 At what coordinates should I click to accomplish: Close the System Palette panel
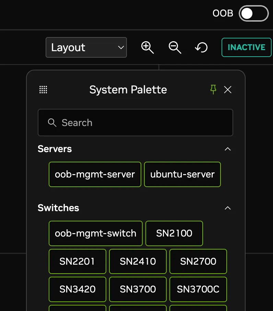click(x=228, y=90)
